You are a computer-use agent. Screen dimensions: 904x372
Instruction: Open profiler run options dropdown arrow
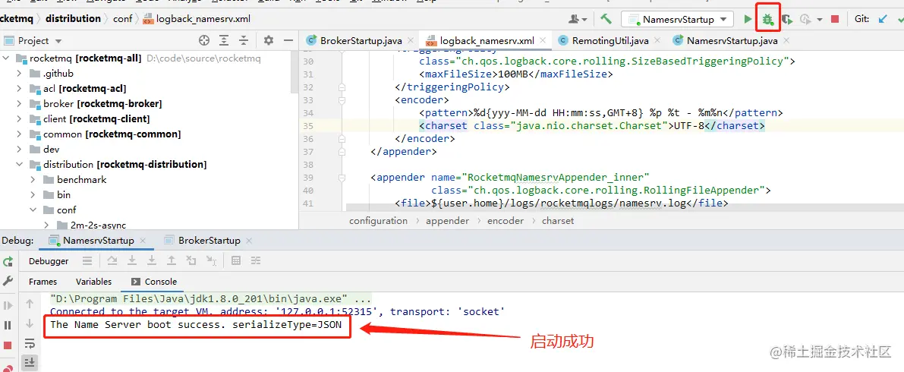point(819,19)
